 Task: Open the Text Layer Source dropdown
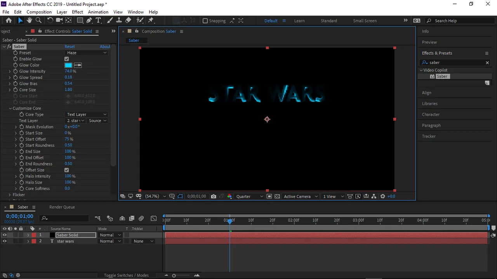(97, 121)
